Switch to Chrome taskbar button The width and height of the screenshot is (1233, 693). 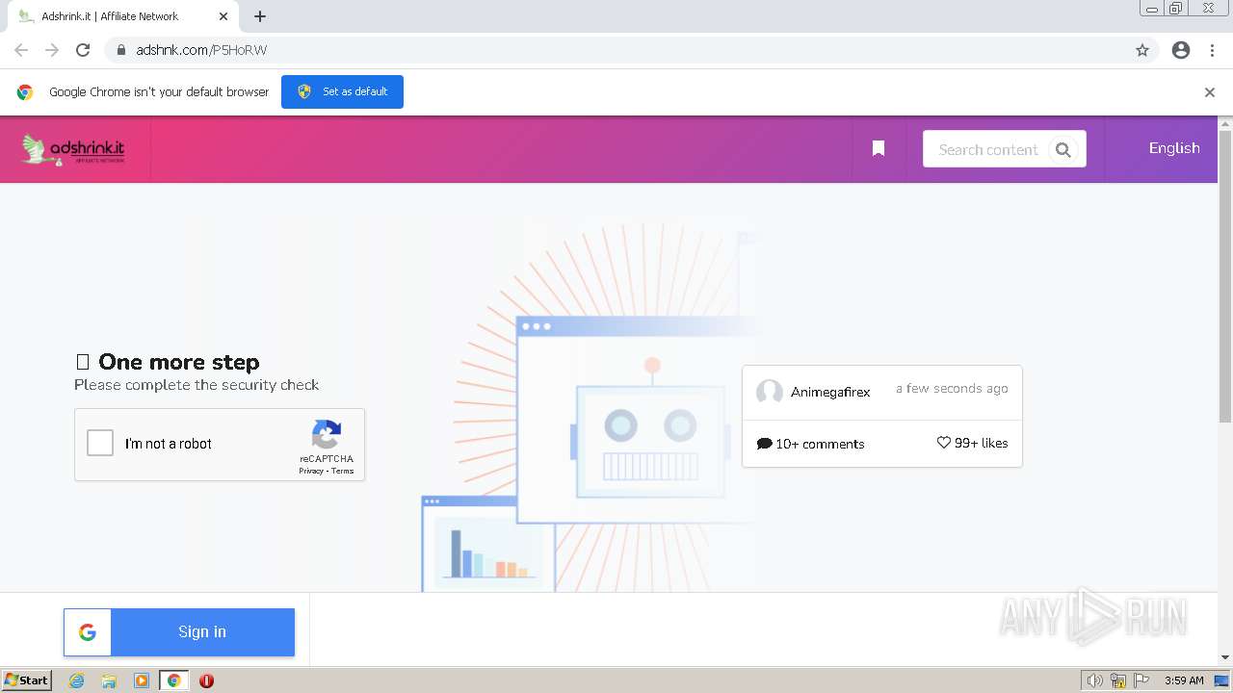coord(173,680)
